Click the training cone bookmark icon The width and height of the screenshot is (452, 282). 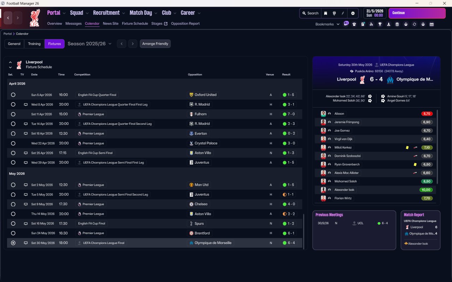388,24
